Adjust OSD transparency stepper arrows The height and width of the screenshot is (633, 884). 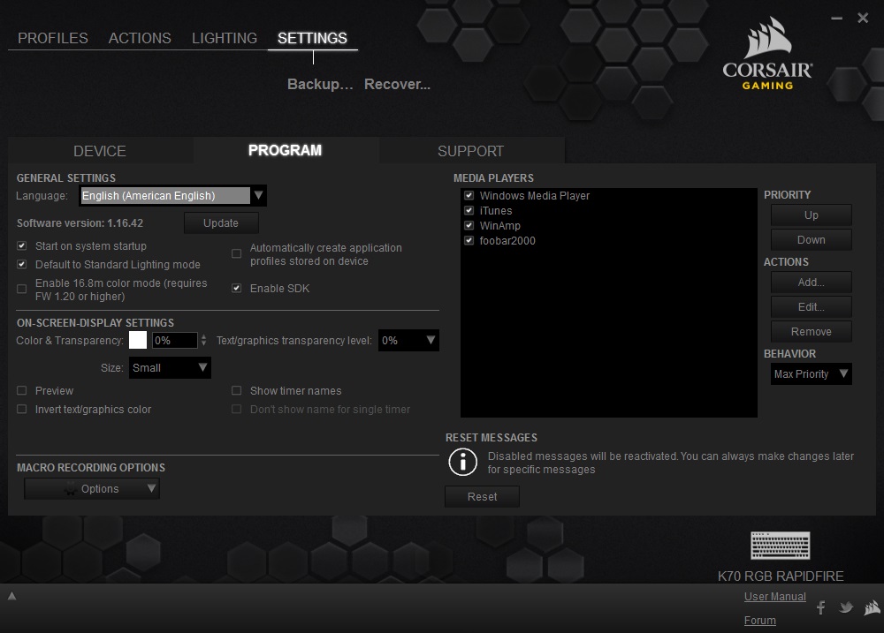203,340
